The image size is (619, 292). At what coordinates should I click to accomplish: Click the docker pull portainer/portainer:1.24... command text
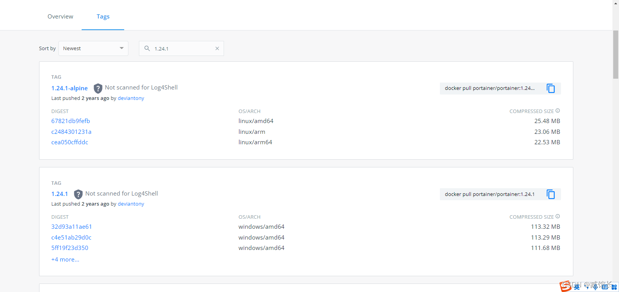(x=490, y=88)
